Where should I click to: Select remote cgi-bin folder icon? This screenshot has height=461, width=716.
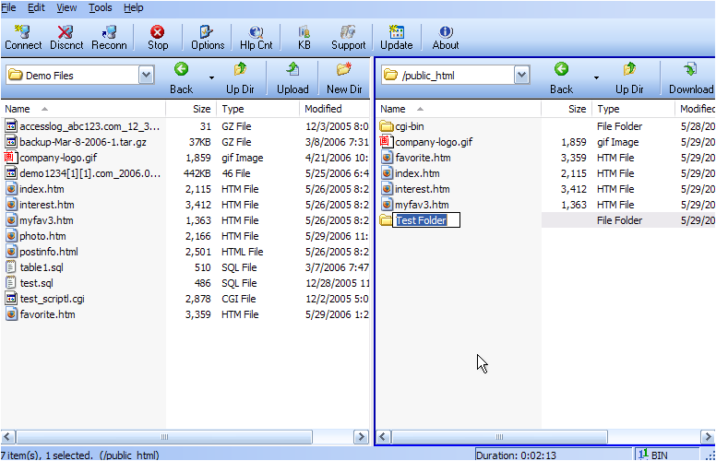click(x=387, y=126)
